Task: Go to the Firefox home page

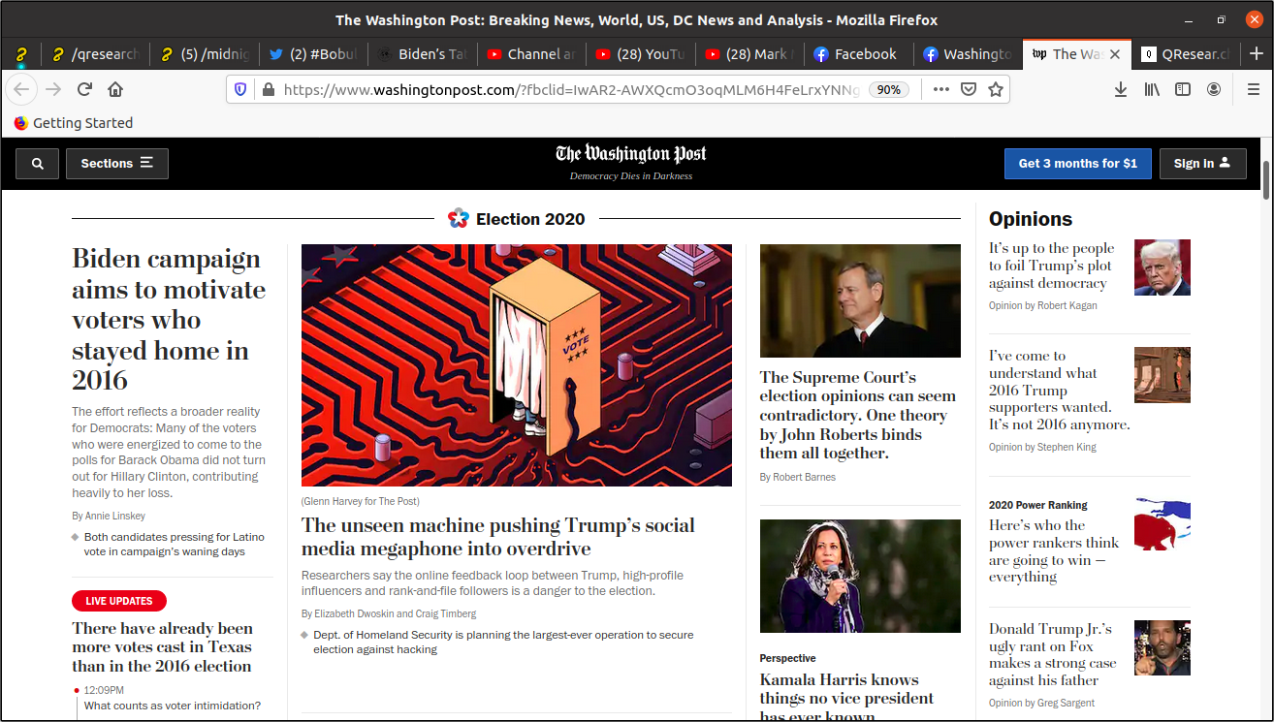Action: tap(115, 89)
